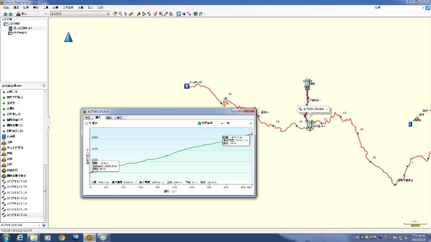
Task: Open the 編輯 menu
Action: (16, 8)
